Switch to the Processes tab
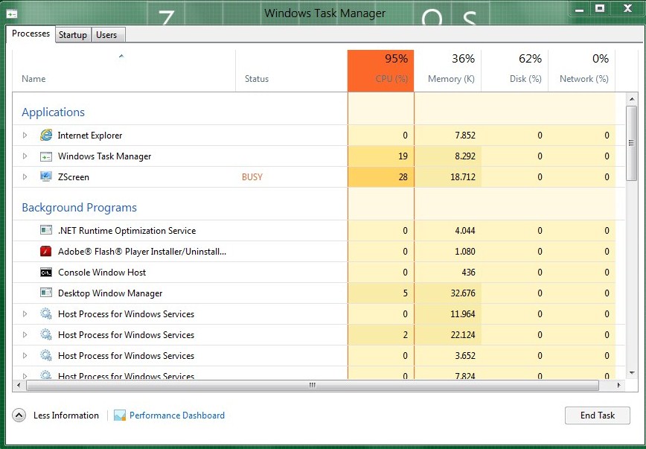 (31, 34)
